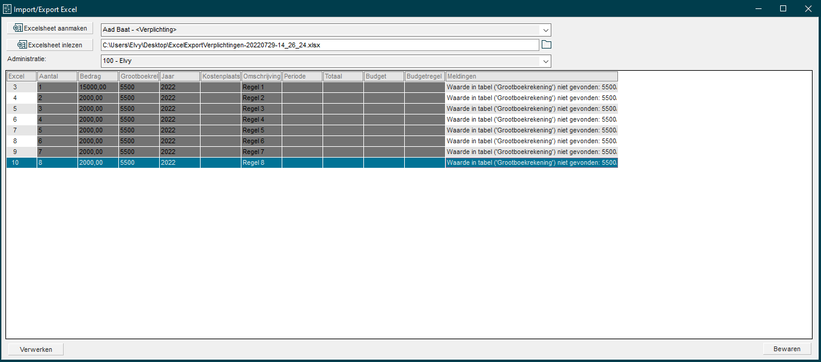Select the Regel 4 description cell

tap(261, 120)
